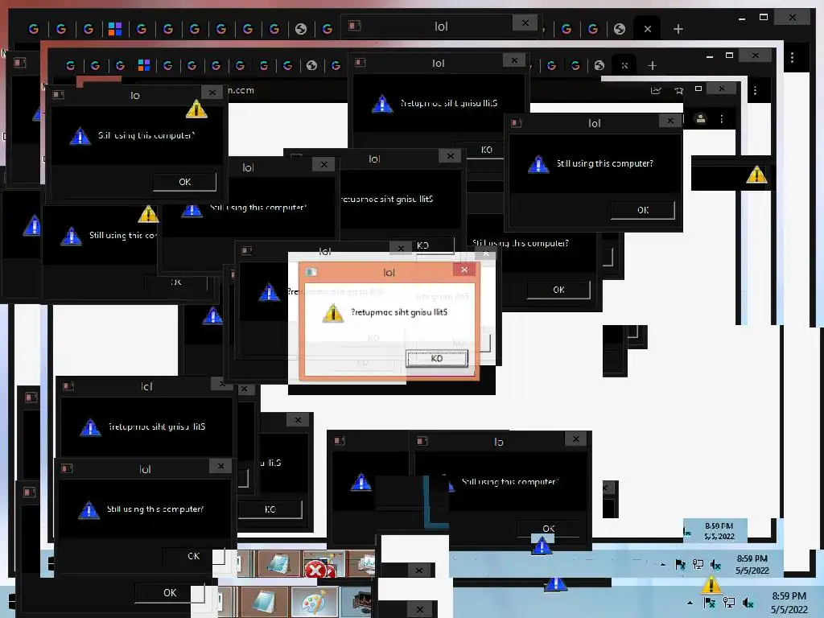Image resolution: width=824 pixels, height=618 pixels.
Task: Open a new tab in the outermost Chrome window
Action: tap(678, 29)
